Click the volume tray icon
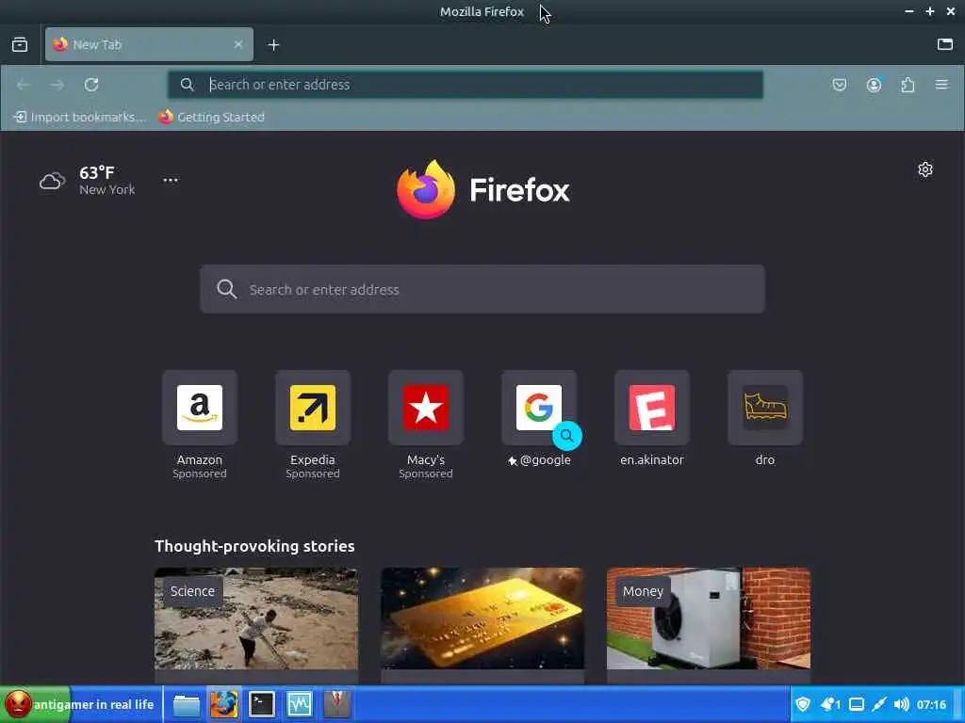This screenshot has width=965, height=723. pyautogui.click(x=902, y=704)
